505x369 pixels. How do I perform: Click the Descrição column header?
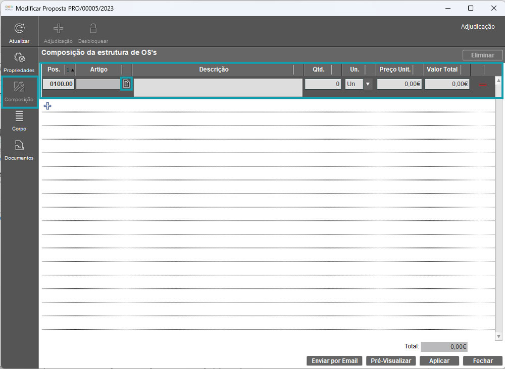click(x=214, y=70)
